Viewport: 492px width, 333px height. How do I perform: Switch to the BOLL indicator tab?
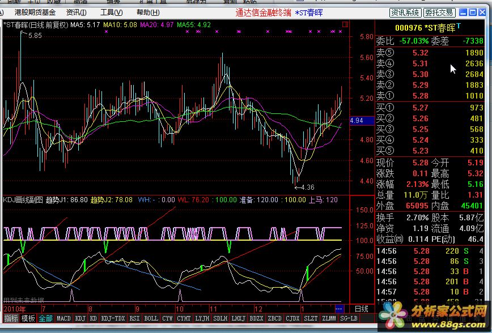[151, 318]
